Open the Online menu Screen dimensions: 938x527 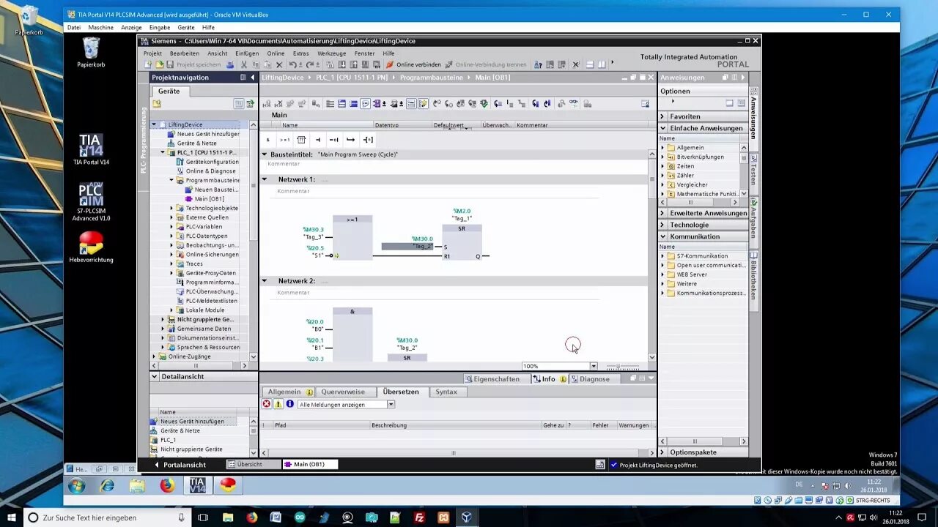pyautogui.click(x=276, y=53)
